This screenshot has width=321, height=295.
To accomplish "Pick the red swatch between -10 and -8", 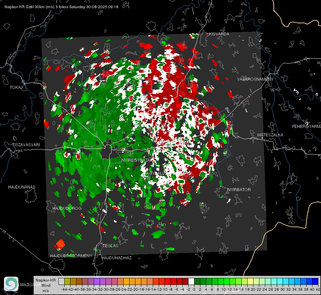I will click(x=168, y=281).
